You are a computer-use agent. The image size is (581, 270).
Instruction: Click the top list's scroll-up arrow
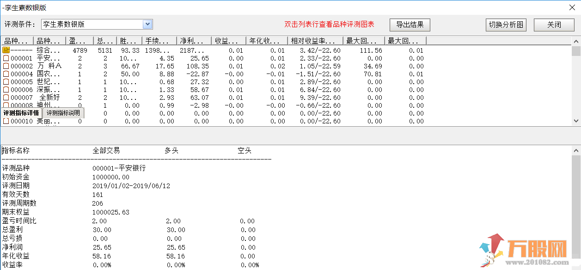[x=576, y=42]
